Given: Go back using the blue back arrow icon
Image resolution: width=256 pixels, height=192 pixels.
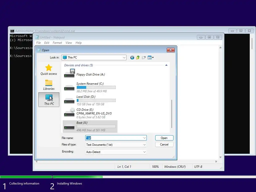Looking at the screenshot, I should tap(132, 57).
